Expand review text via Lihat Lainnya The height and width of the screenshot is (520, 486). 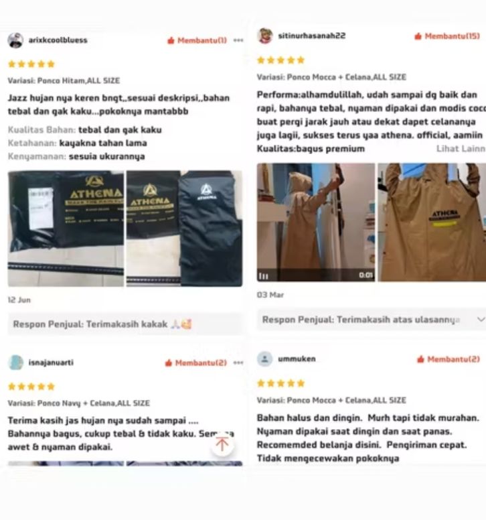pyautogui.click(x=461, y=149)
